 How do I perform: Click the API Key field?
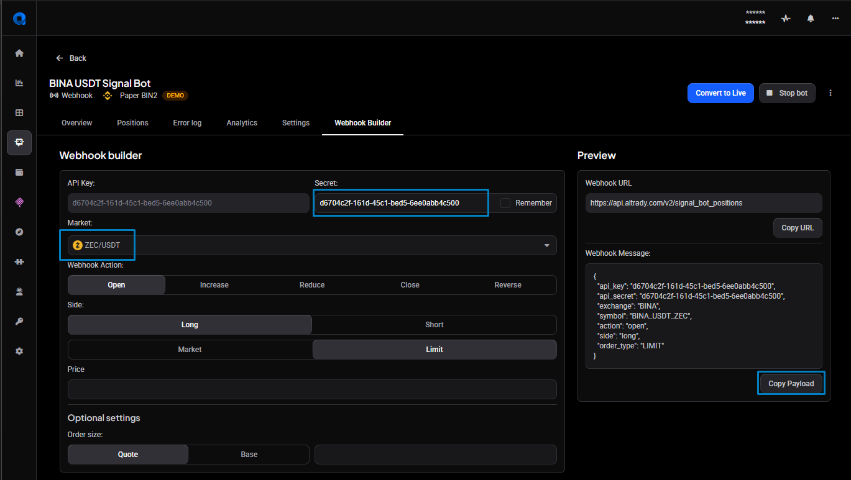[x=188, y=203]
